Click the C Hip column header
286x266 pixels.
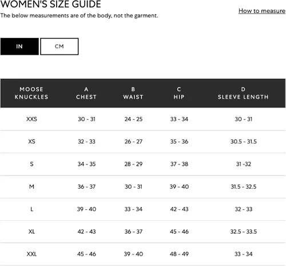(179, 93)
